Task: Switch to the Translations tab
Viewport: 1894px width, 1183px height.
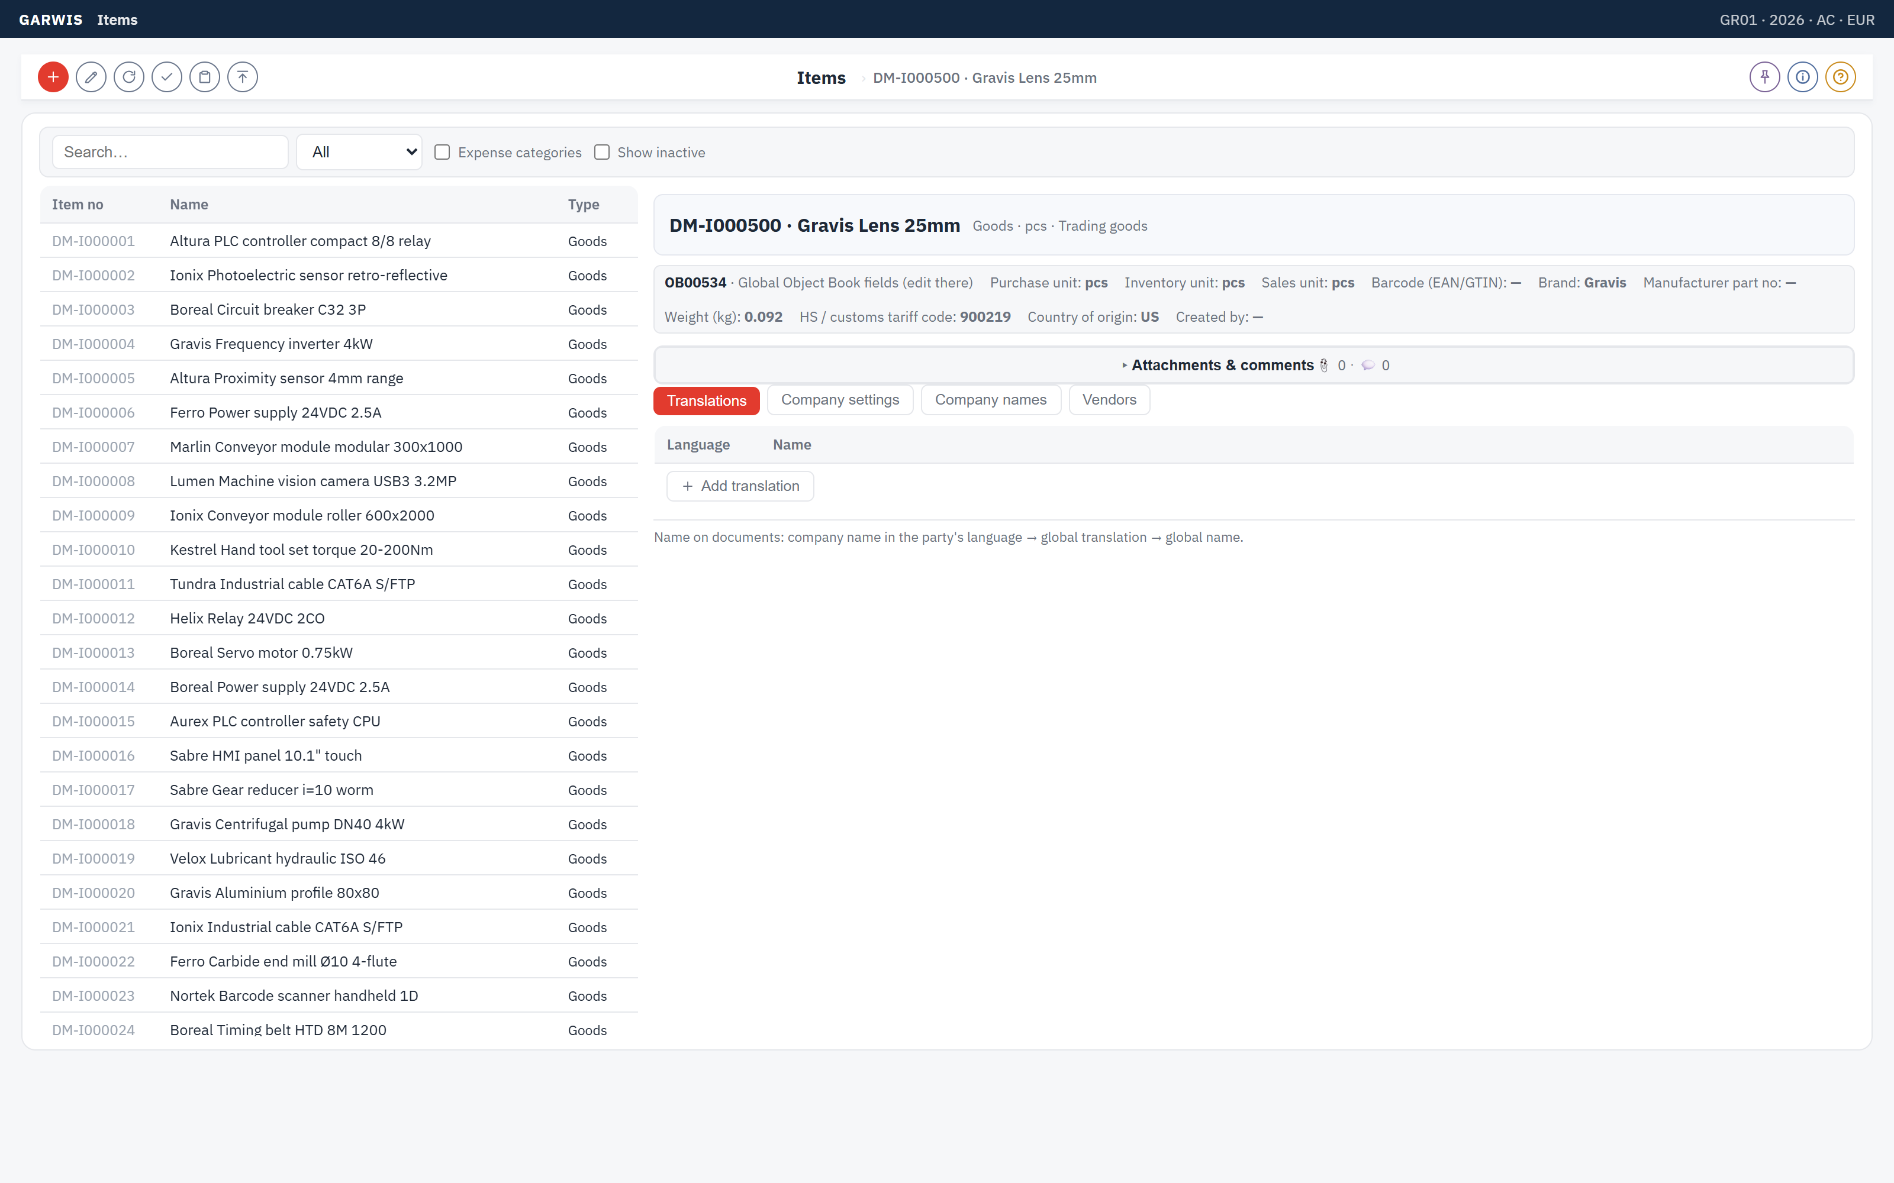Action: [706, 400]
